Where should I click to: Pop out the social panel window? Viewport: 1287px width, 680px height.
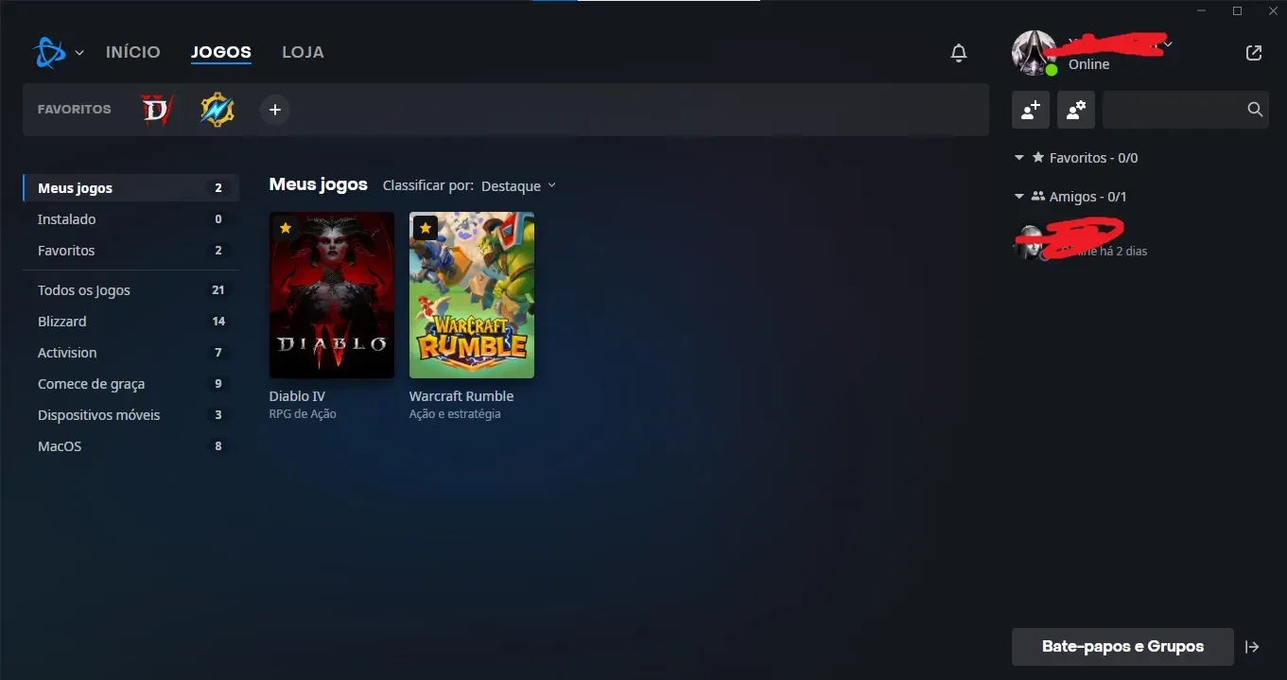[x=1254, y=53]
